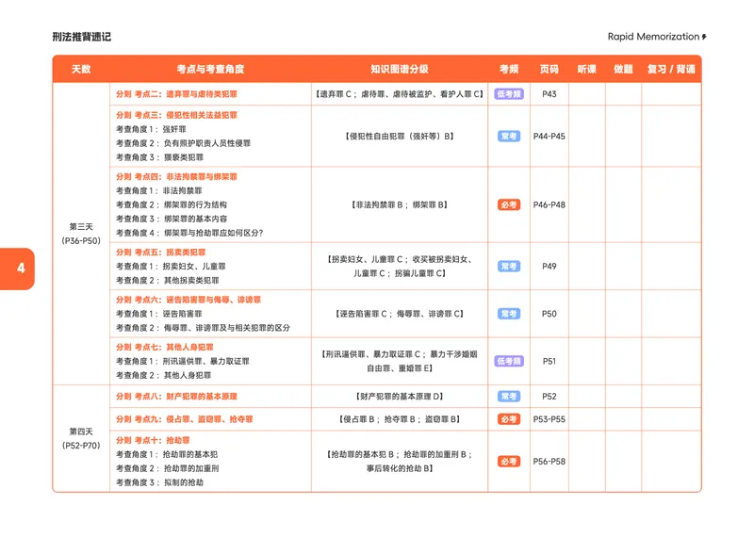The image size is (754, 538).
Task: Click the cell 【侵占罪 B;抢夺罪 B;盗窃罪 B】
Action: coord(399,419)
